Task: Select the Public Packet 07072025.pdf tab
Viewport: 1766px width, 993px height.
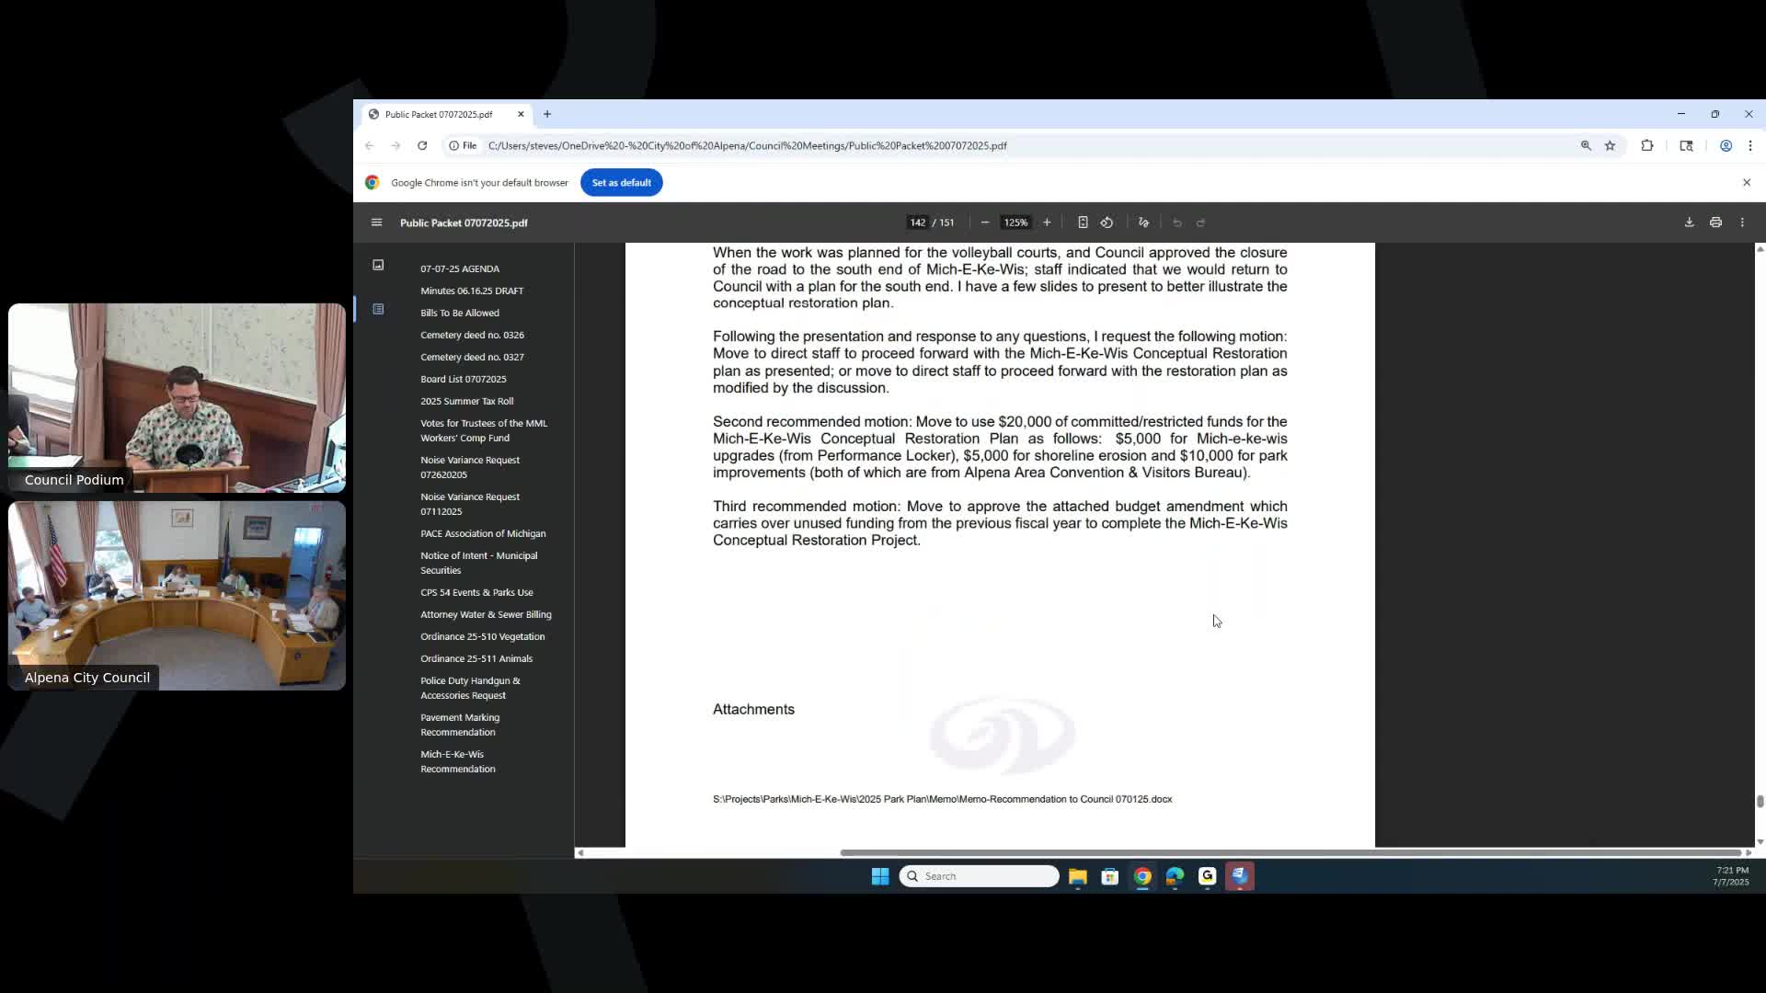Action: pyautogui.click(x=439, y=114)
